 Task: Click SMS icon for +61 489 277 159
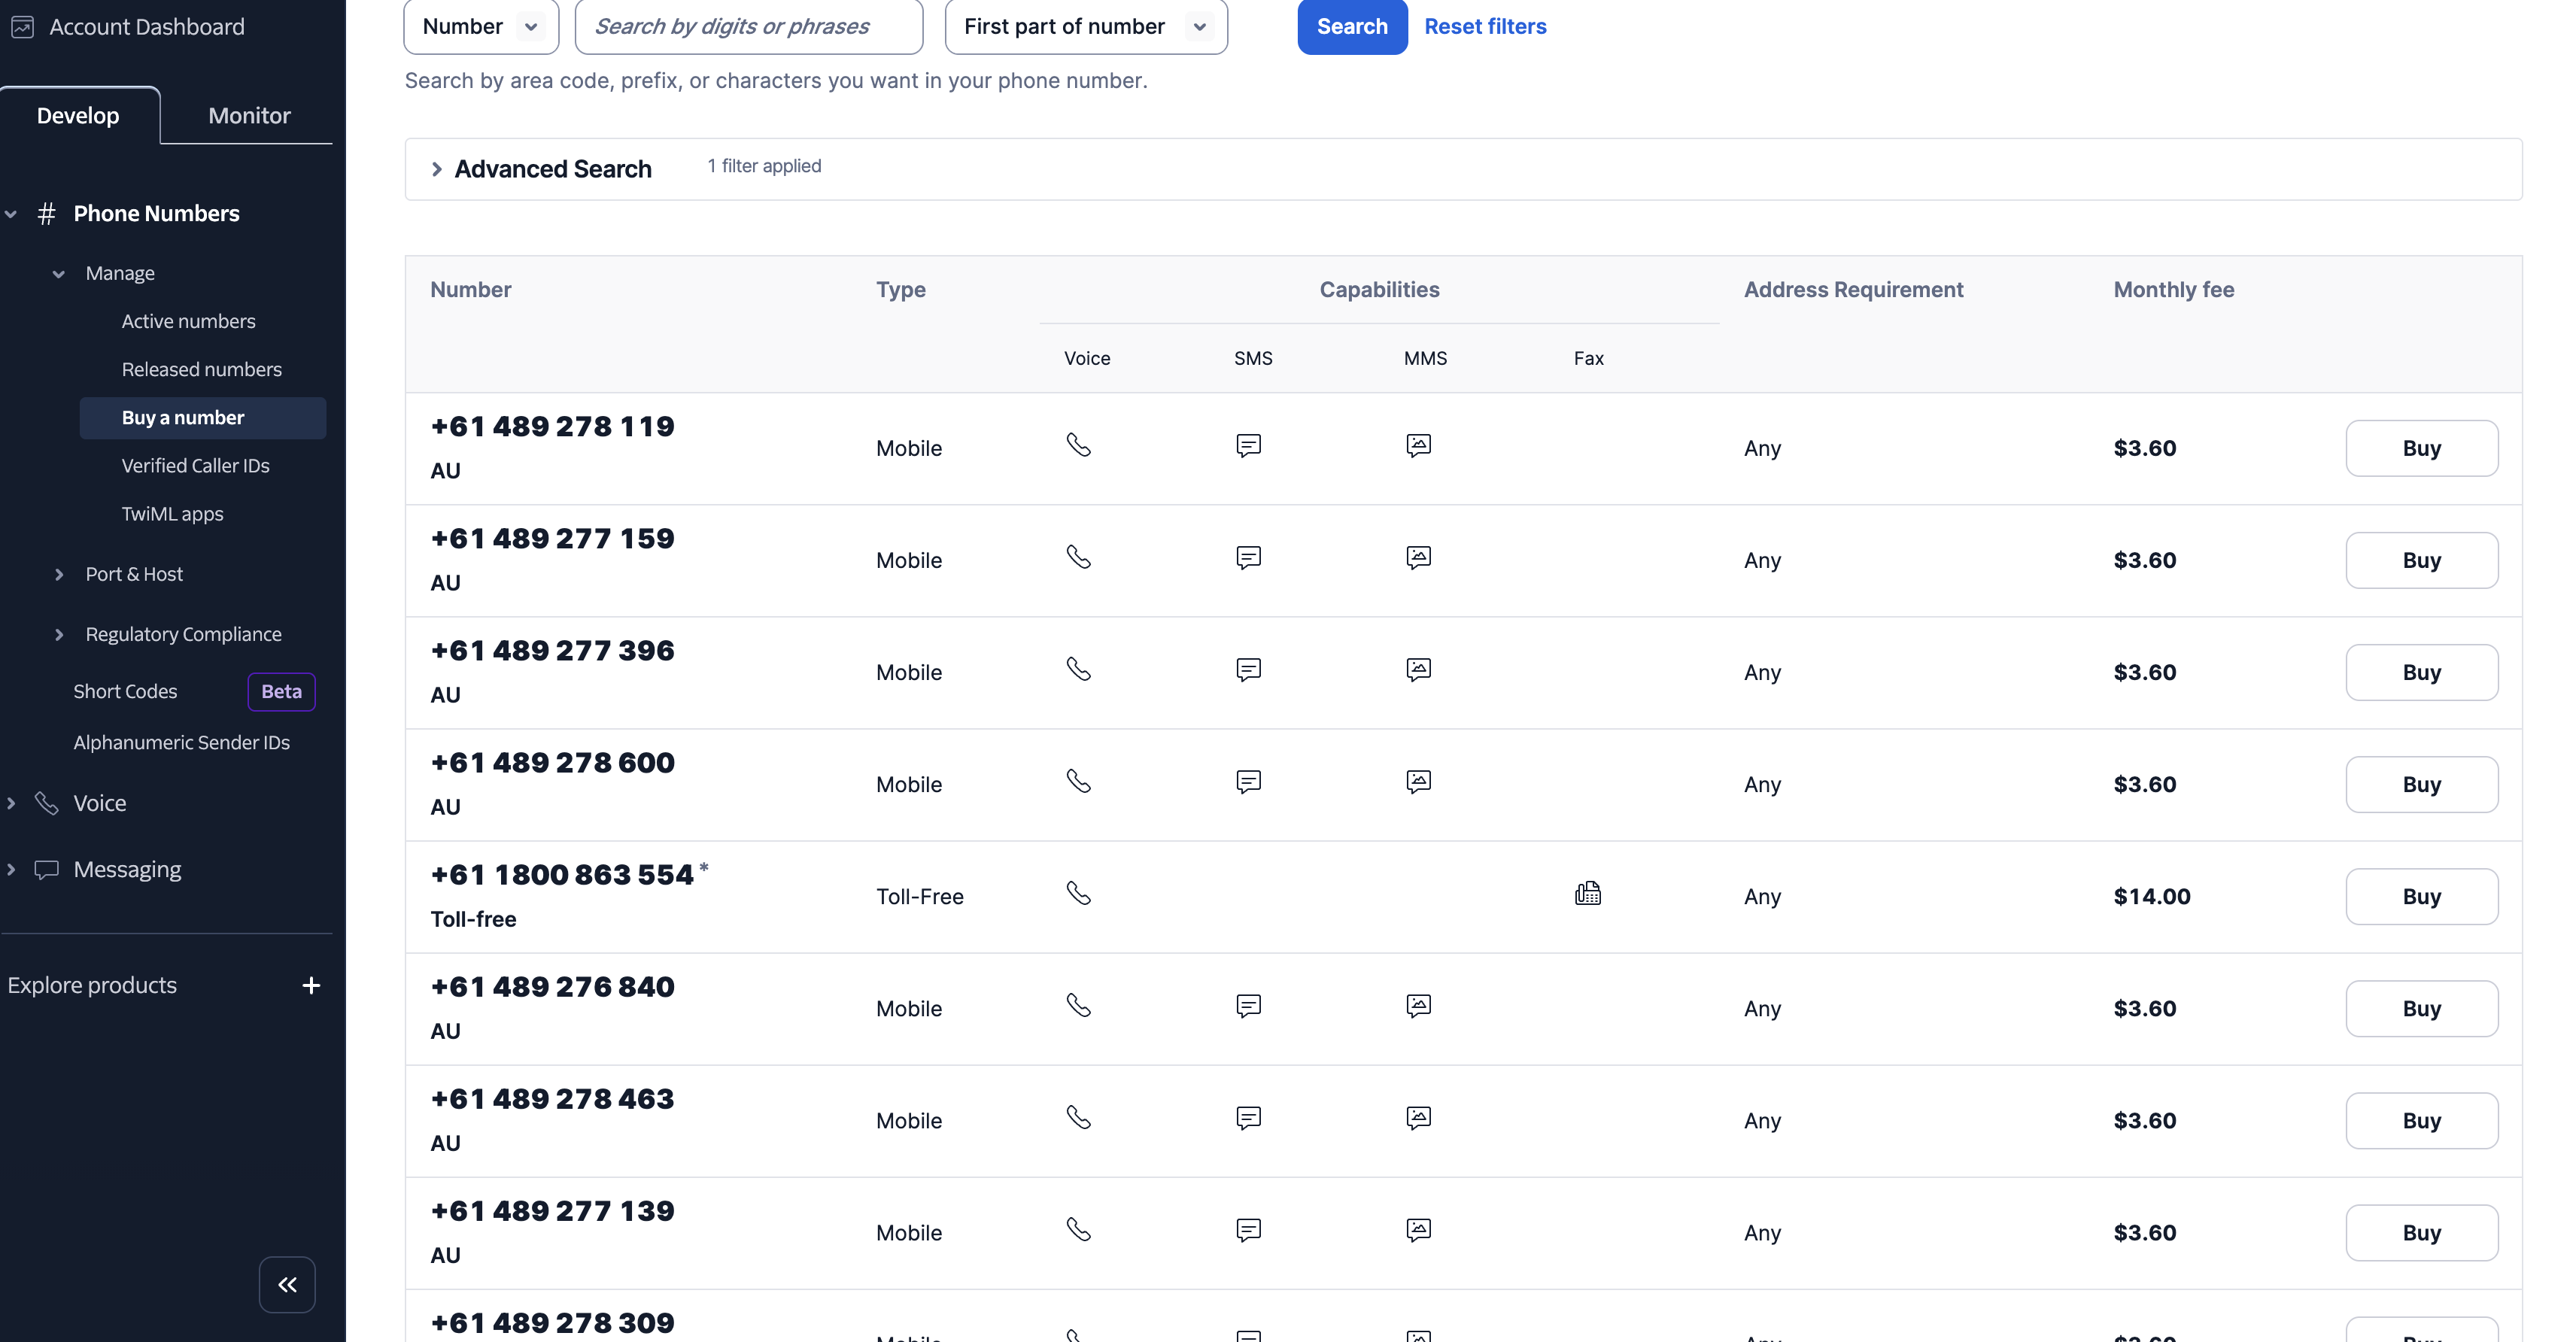pos(1248,557)
